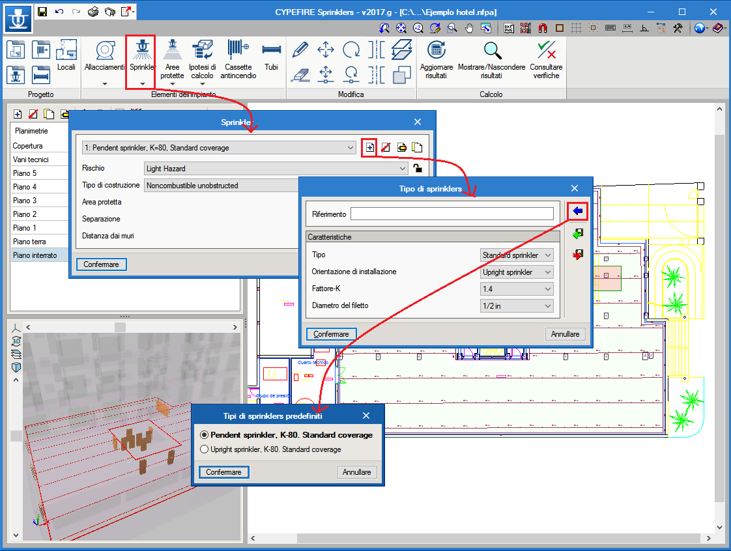The height and width of the screenshot is (551, 731).
Task: Click Confermare in predefined types dialog
Action: (x=223, y=472)
